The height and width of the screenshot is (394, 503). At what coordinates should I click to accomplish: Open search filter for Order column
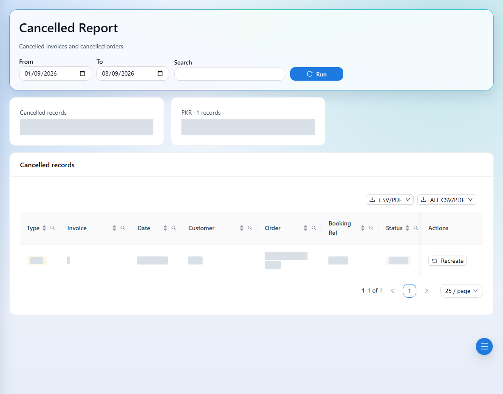pos(314,228)
